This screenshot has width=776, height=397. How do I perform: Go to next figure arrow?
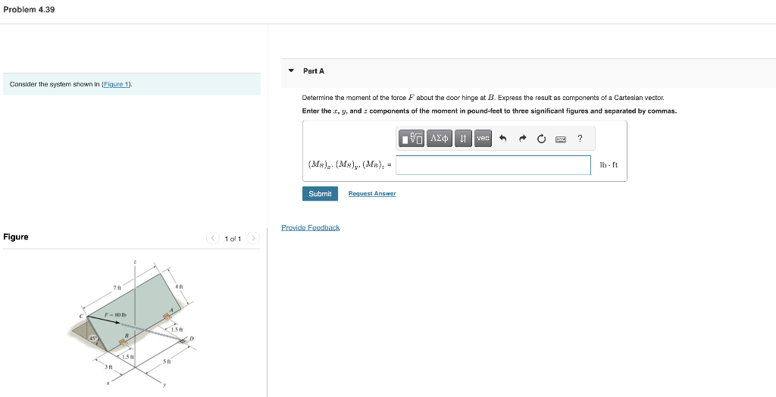[x=253, y=239]
